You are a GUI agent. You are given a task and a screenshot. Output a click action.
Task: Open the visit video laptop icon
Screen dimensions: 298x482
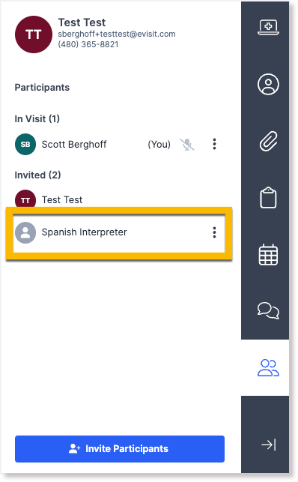(x=268, y=27)
